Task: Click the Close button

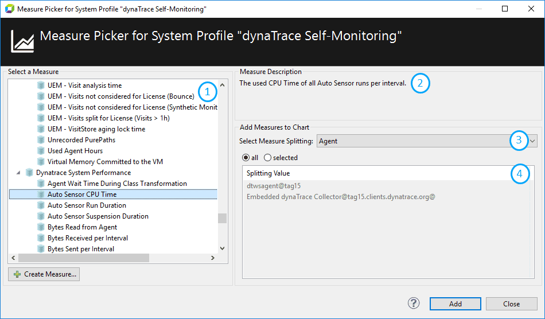Action: point(512,304)
